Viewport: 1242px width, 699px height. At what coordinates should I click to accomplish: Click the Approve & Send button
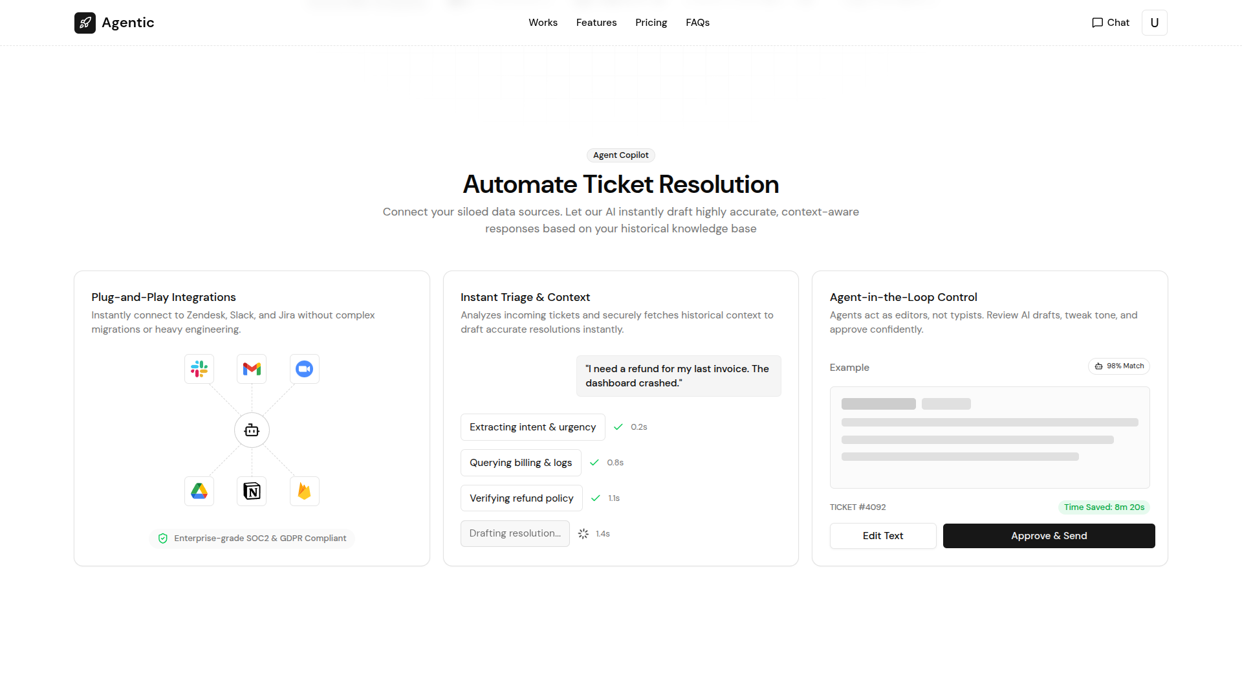(x=1049, y=536)
